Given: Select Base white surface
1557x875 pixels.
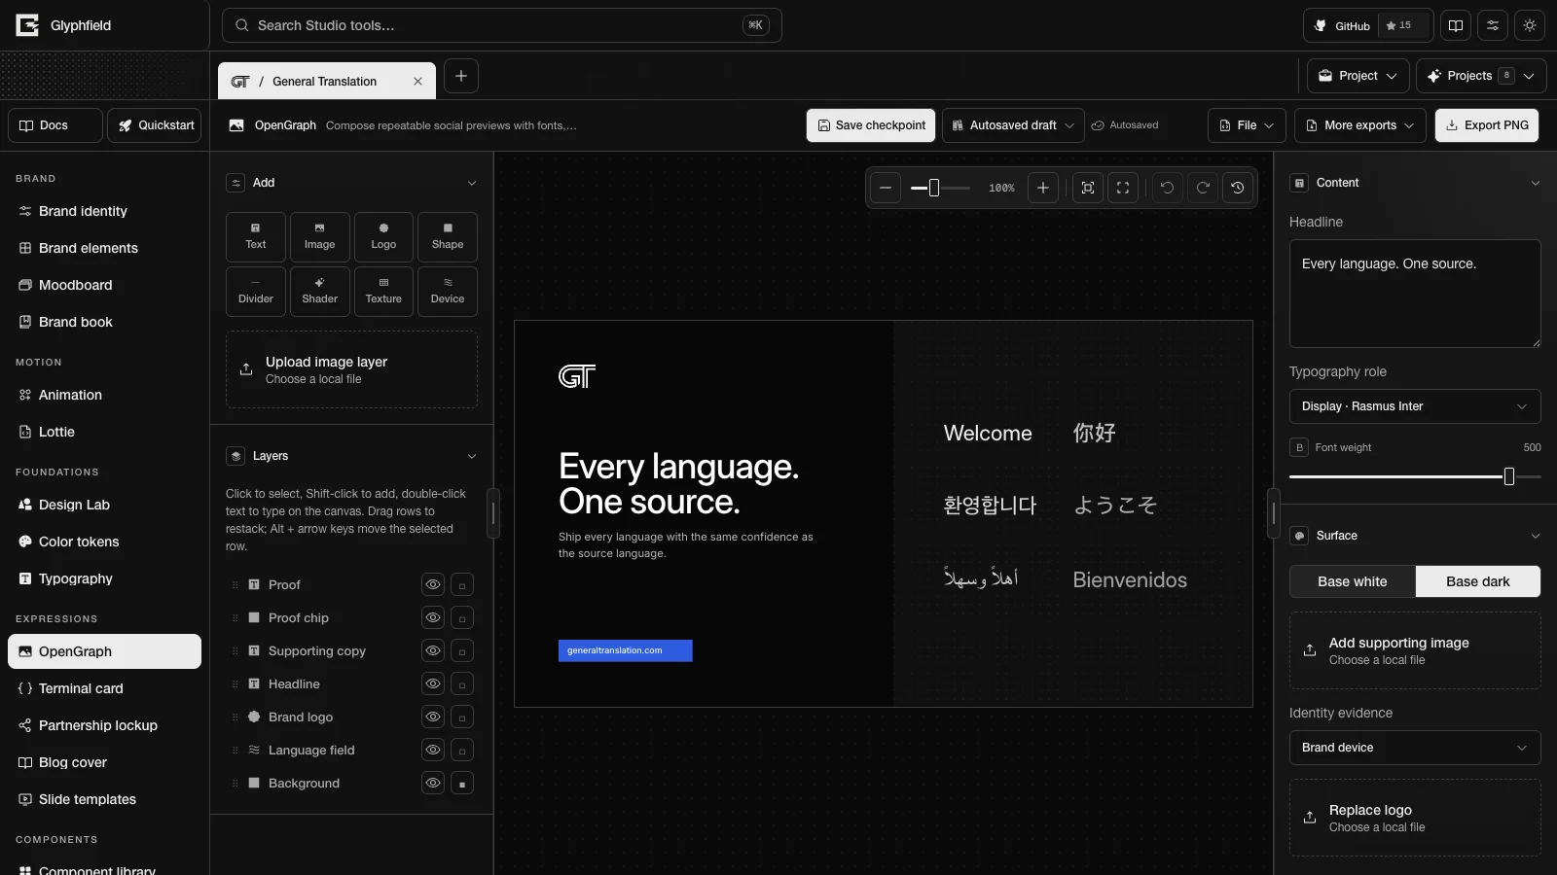Looking at the screenshot, I should (1353, 581).
